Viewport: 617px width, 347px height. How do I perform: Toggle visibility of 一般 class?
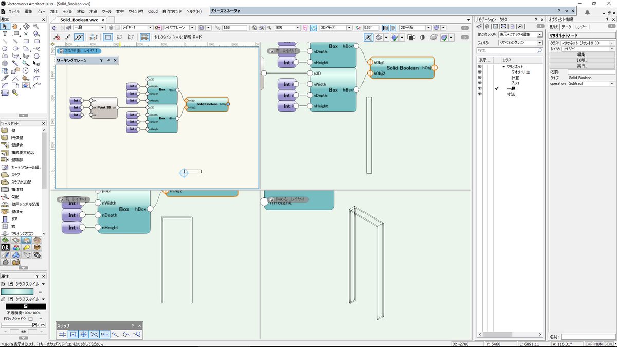480,88
